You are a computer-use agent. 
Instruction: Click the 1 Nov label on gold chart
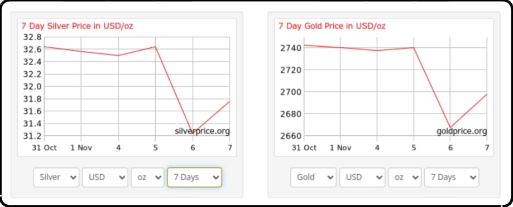click(x=341, y=147)
